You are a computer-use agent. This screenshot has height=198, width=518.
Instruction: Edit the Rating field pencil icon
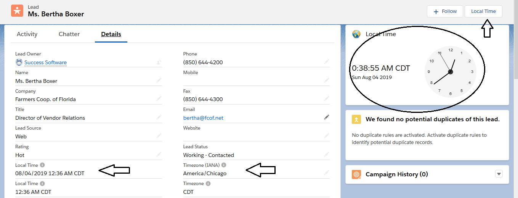[159, 154]
